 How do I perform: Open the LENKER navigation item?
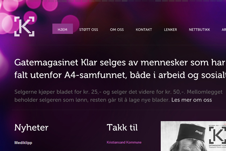pos(170,29)
